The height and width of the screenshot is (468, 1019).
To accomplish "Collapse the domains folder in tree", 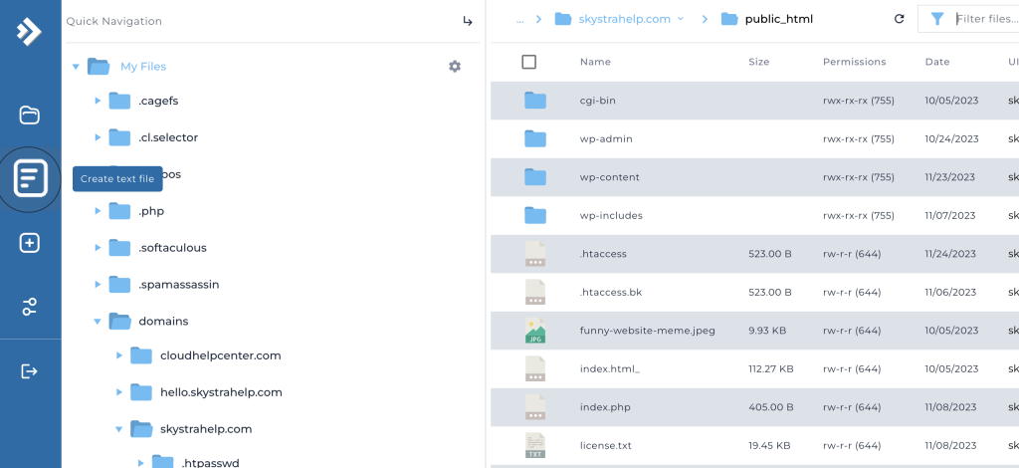I will [98, 322].
